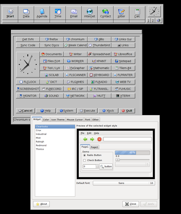Launch SCILAB

tap(52, 75)
